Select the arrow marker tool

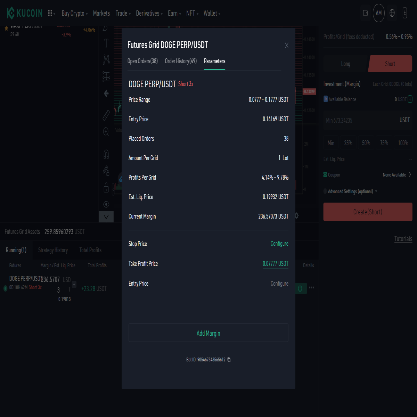point(106,93)
